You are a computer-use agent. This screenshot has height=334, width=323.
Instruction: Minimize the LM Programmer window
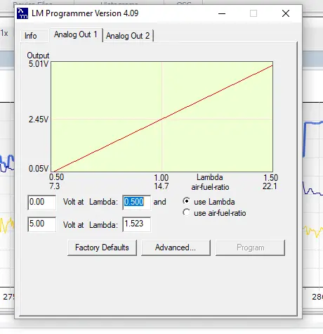222,13
